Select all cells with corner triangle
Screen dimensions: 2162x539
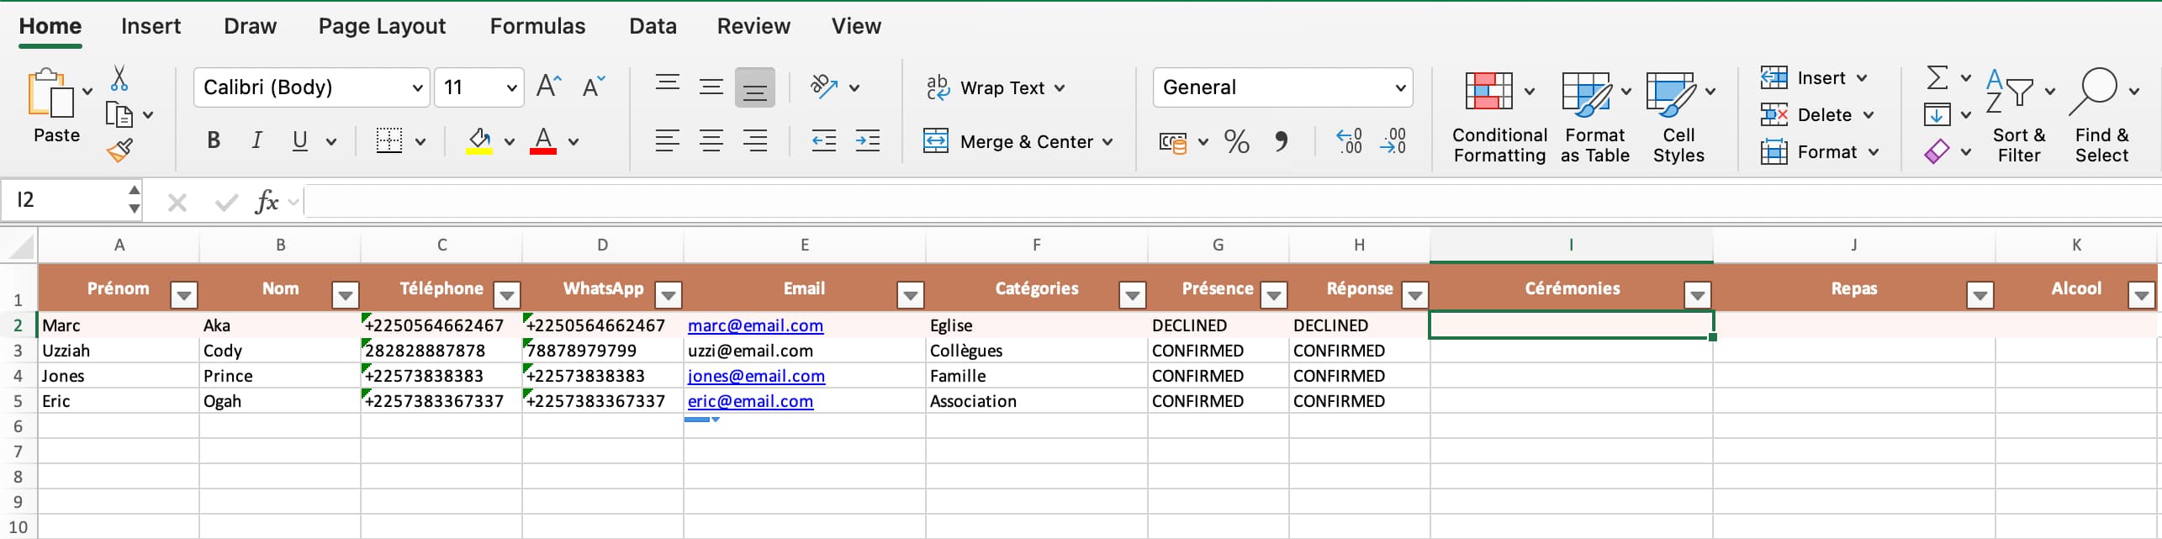pyautogui.click(x=19, y=246)
